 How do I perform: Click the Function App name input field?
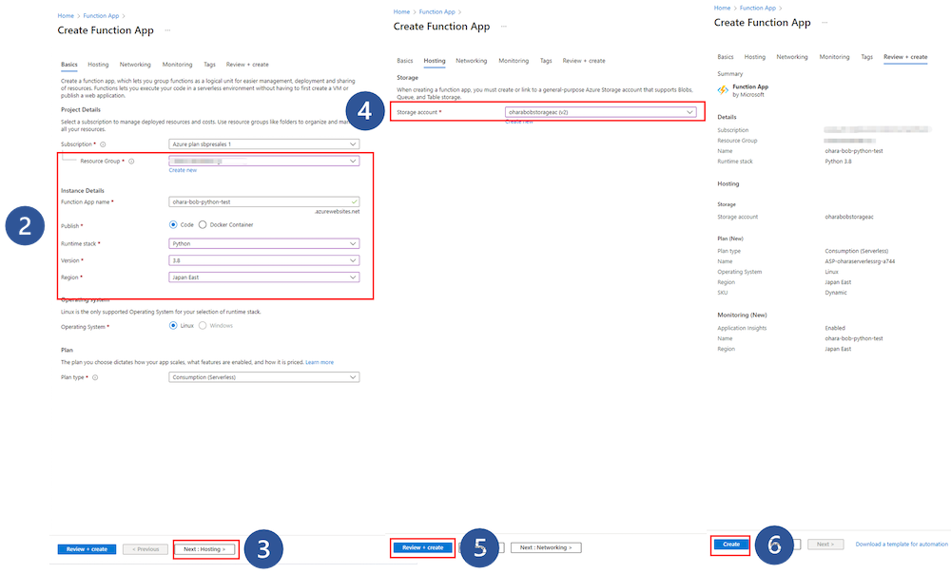(263, 201)
